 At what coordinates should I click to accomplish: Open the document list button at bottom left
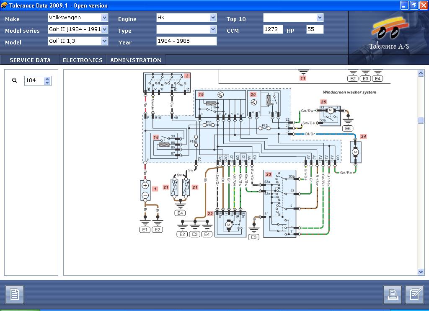coord(15,295)
